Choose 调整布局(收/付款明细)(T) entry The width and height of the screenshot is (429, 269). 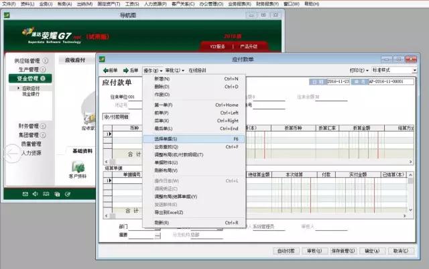[x=194, y=155]
